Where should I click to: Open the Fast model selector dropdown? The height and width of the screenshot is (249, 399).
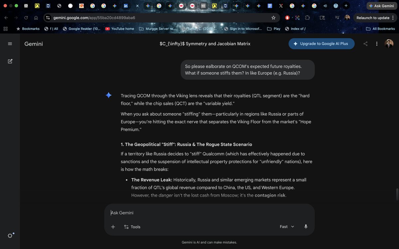[287, 226]
